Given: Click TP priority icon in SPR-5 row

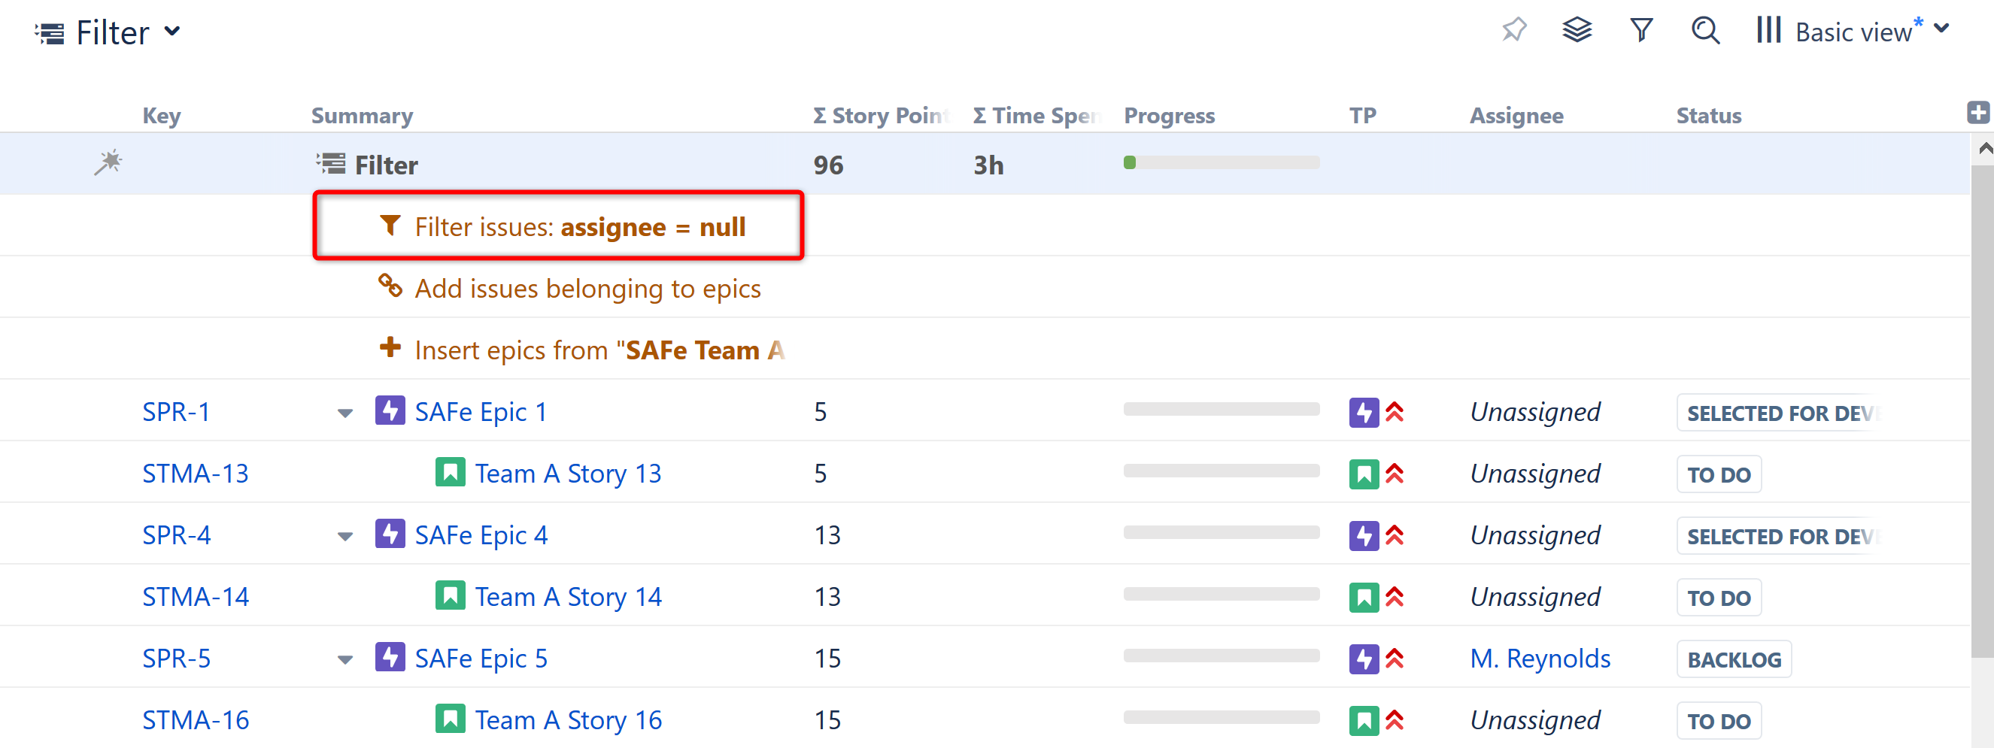Looking at the screenshot, I should pyautogui.click(x=1394, y=659).
